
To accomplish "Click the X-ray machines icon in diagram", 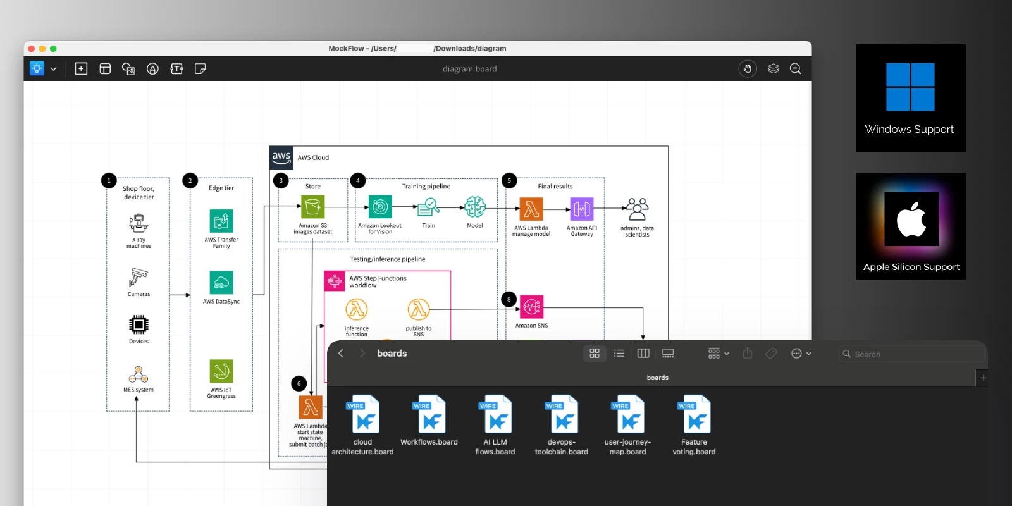I will pos(139,223).
